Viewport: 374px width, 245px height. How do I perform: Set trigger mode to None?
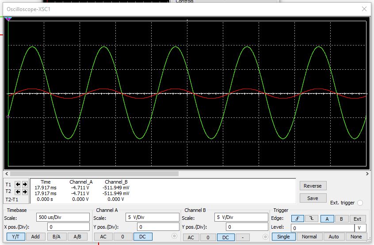coord(356,237)
